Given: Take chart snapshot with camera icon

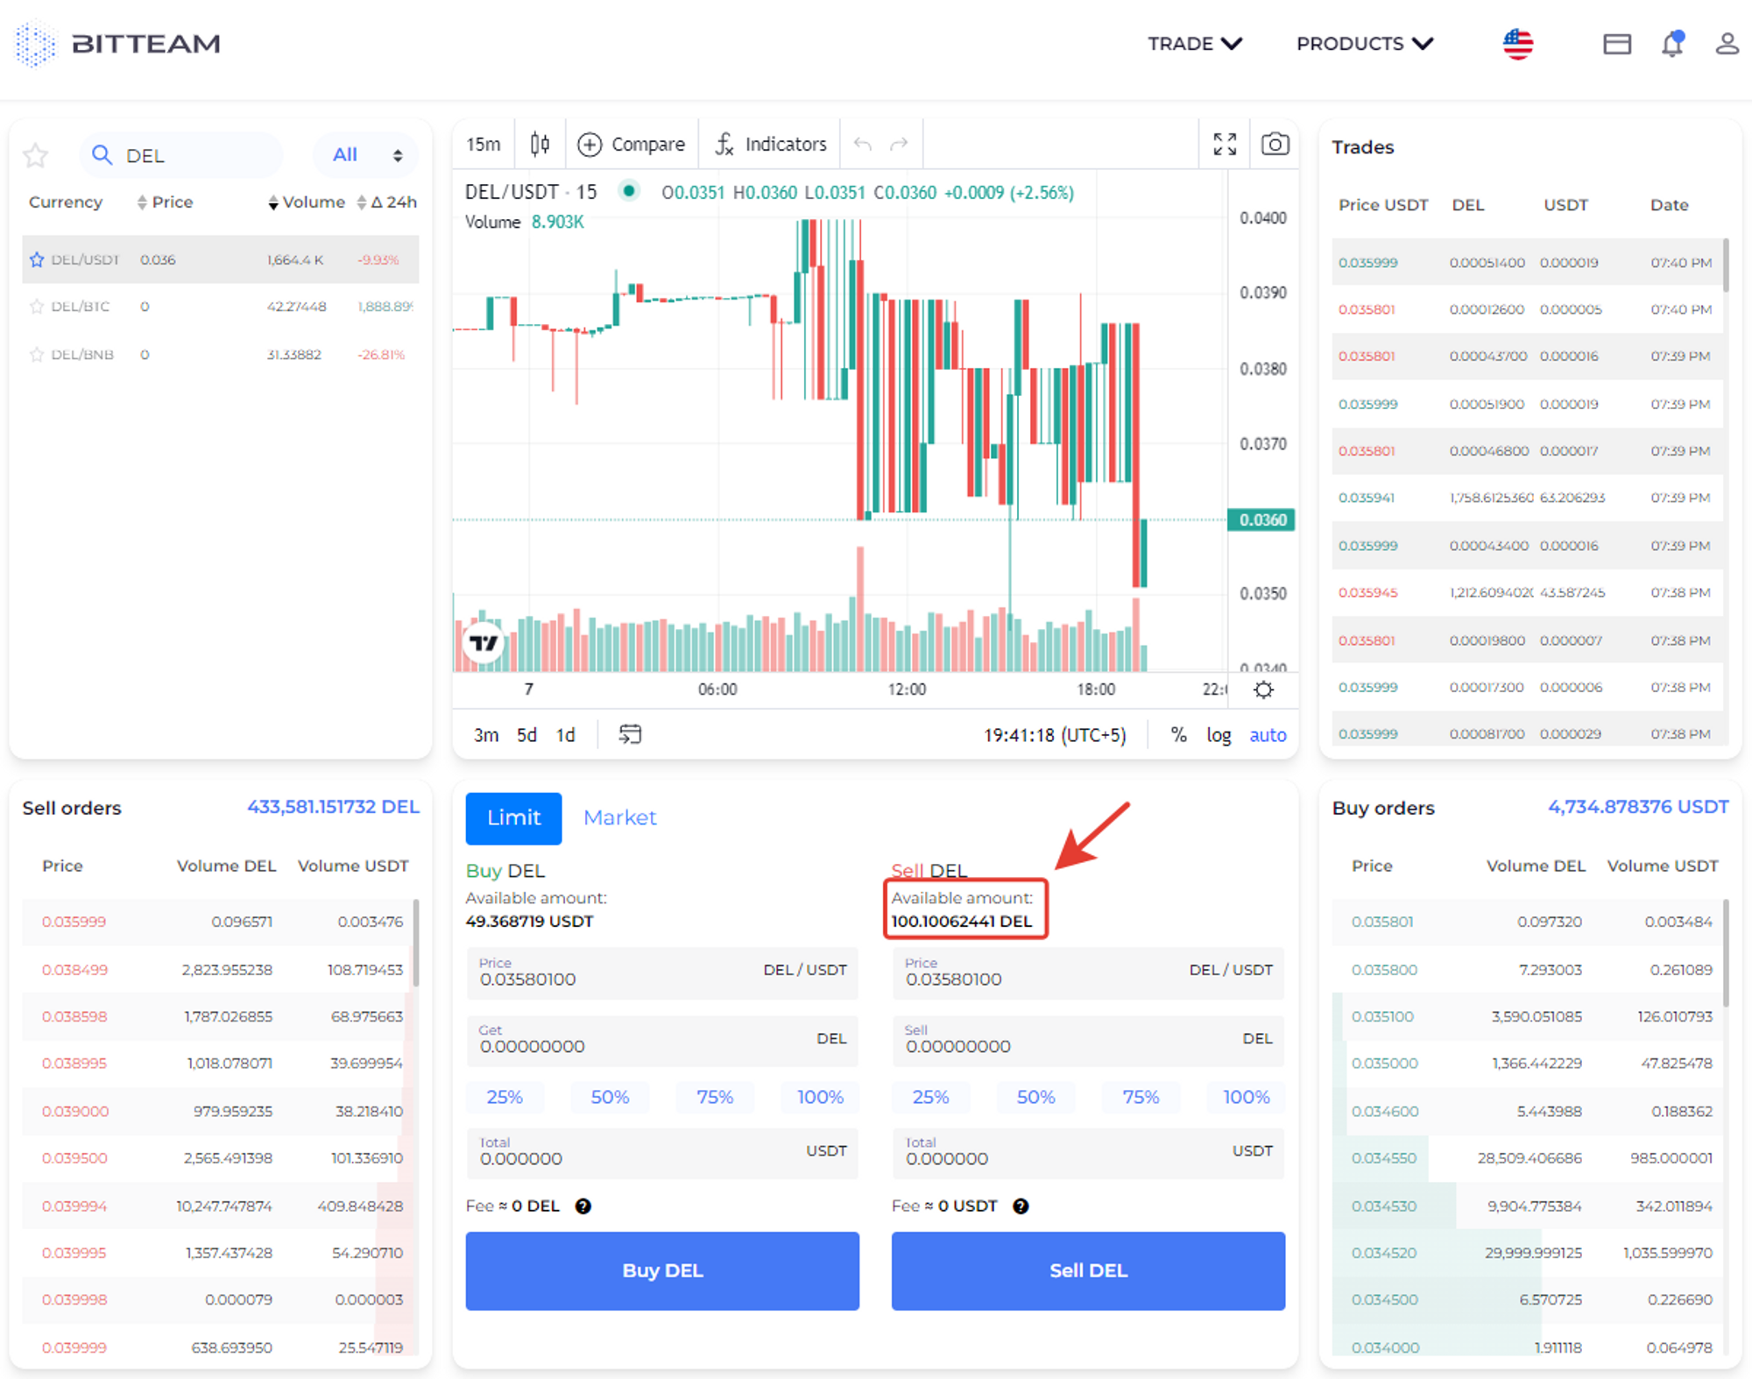Looking at the screenshot, I should coord(1275,144).
